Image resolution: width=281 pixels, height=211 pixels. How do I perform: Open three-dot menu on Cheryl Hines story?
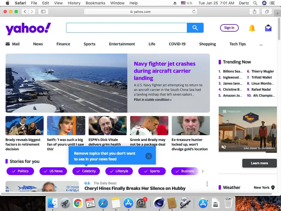(207, 184)
